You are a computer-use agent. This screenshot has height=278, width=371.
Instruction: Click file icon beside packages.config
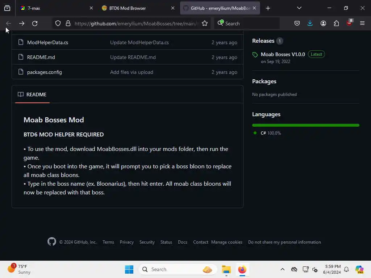pyautogui.click(x=21, y=72)
